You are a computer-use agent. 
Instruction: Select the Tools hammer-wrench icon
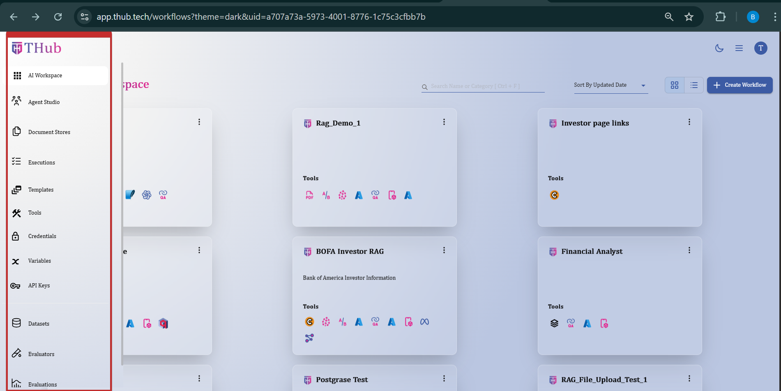tap(16, 213)
